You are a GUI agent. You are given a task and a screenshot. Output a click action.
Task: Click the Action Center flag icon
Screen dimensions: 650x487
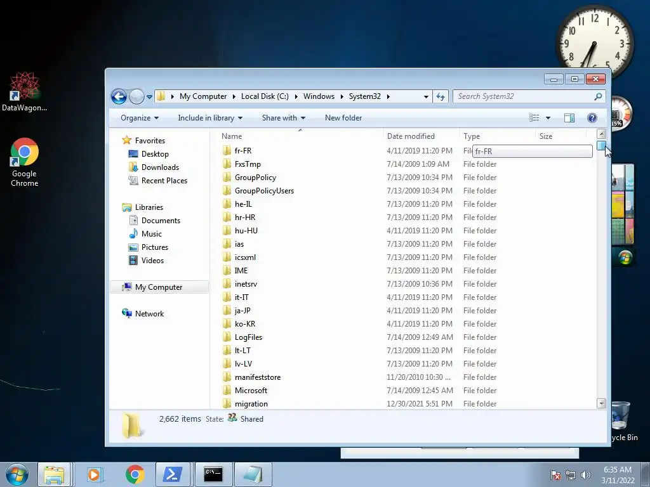[x=555, y=475]
